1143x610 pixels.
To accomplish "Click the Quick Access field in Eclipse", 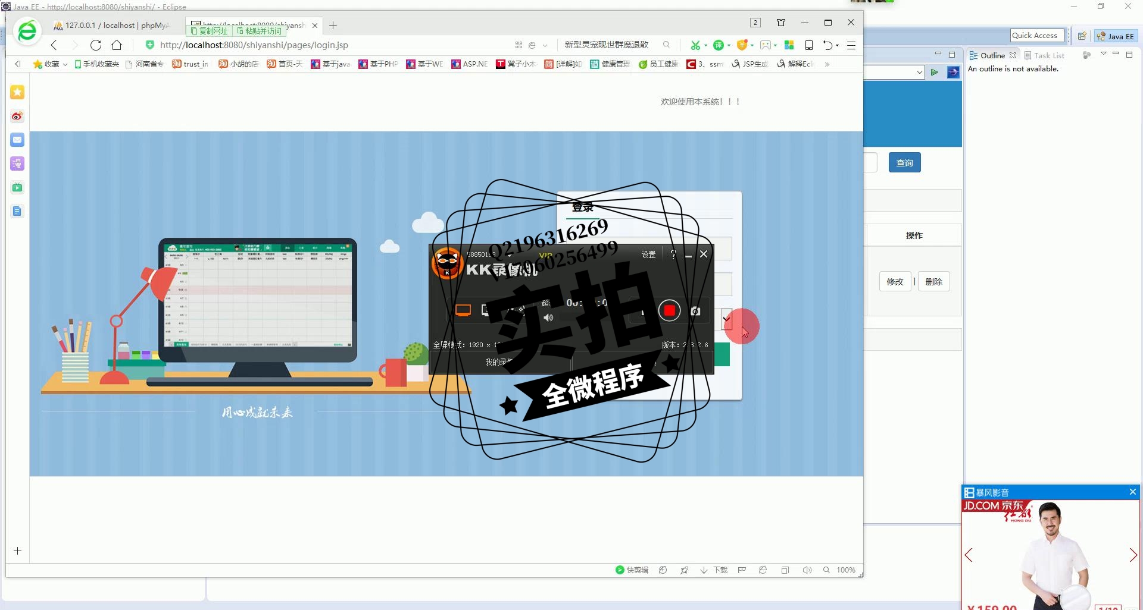I will click(1036, 36).
